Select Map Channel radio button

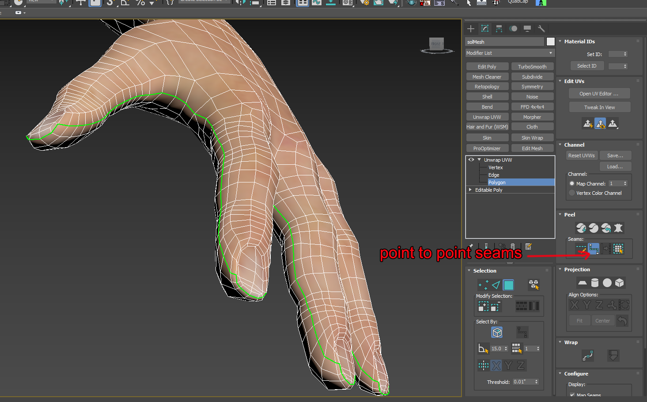[x=572, y=183]
